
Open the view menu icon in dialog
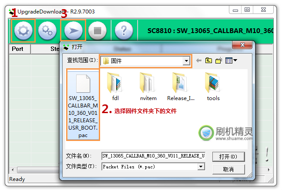click(231, 60)
